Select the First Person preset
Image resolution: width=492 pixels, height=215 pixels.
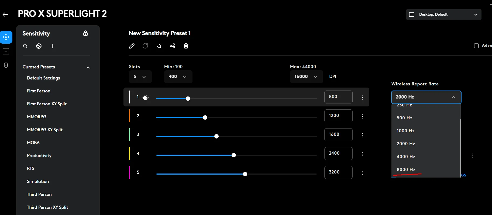39,91
